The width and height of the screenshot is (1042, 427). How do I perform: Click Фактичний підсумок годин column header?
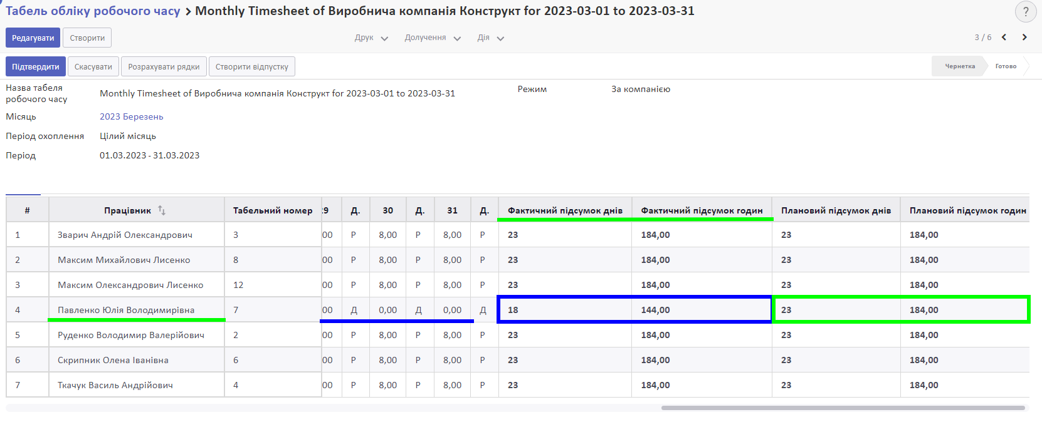(702, 210)
